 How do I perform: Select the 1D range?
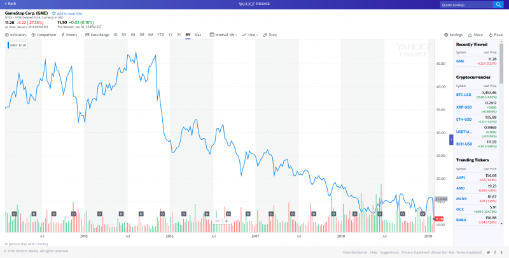coord(115,35)
